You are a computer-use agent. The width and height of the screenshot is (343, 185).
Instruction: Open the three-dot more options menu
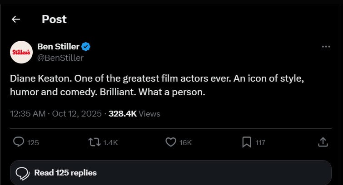(x=326, y=47)
